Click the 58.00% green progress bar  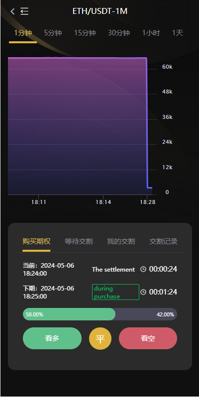[x=69, y=314]
